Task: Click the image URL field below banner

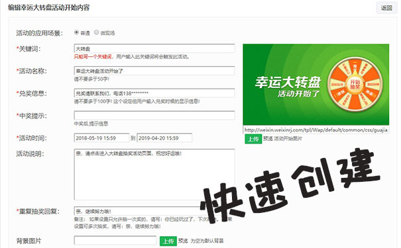Action: click(316, 130)
